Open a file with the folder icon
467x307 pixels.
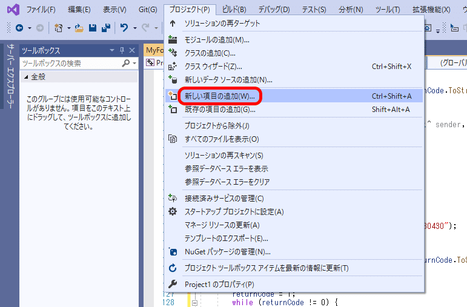point(79,28)
